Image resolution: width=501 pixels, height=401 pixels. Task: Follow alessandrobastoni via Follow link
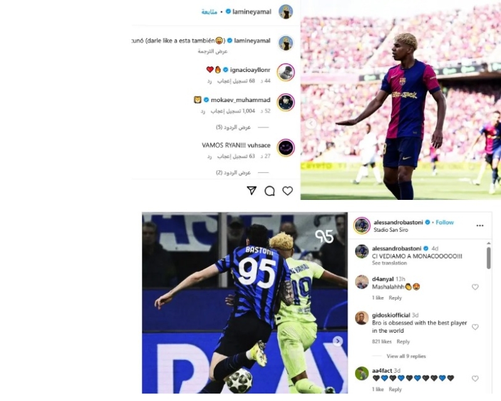(x=445, y=222)
